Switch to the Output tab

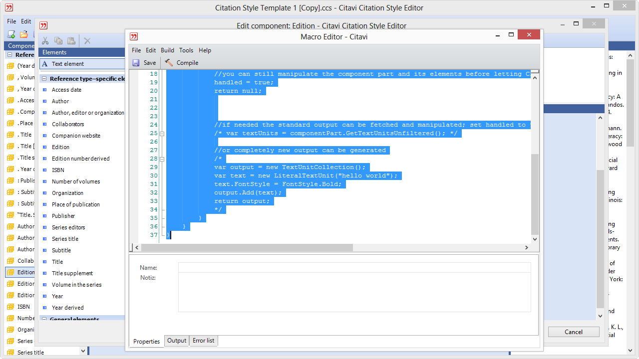[x=177, y=341]
